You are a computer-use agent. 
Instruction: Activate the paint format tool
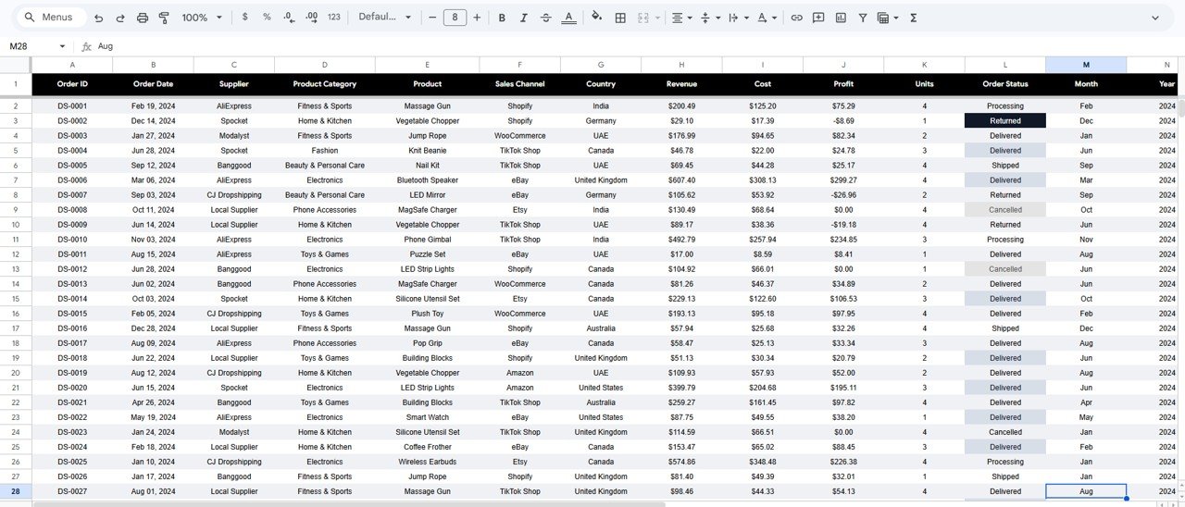pos(165,18)
